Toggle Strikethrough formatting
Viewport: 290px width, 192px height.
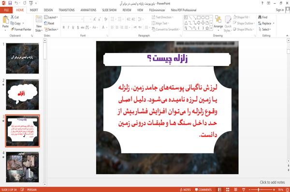point(83,27)
